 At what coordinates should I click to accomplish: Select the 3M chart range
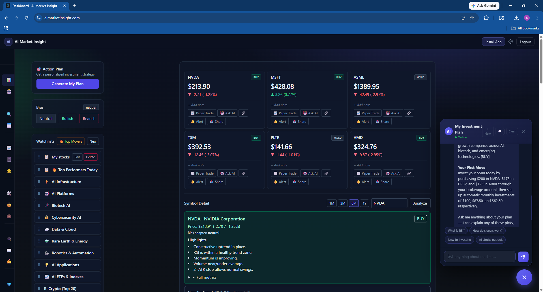[x=343, y=203]
